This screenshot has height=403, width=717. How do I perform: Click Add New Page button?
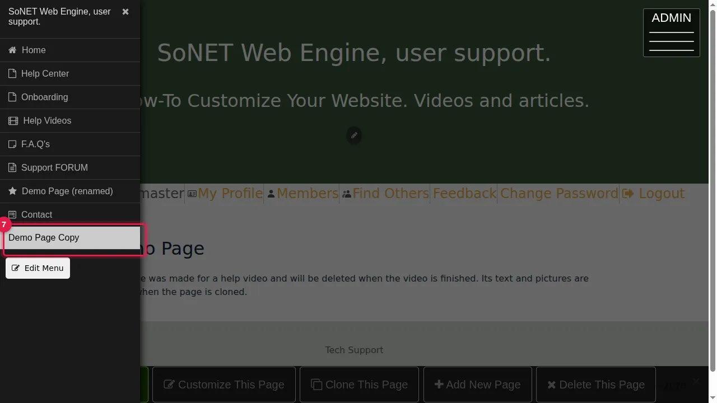click(x=477, y=385)
